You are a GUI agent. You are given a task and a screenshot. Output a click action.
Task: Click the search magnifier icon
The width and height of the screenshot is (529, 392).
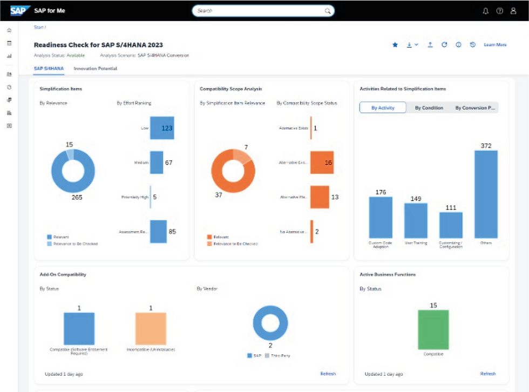tap(327, 11)
